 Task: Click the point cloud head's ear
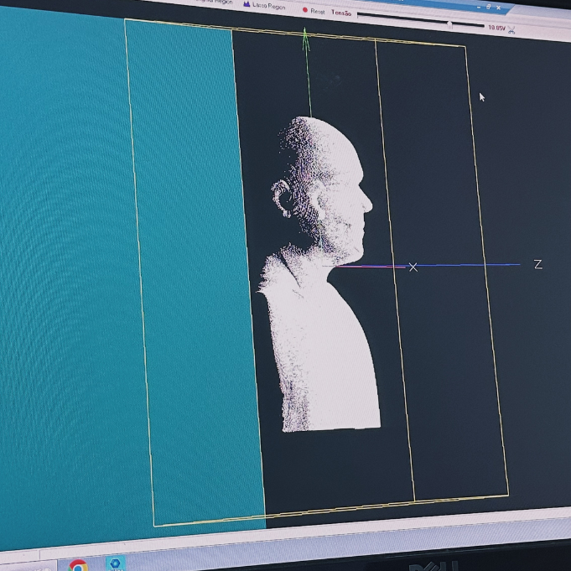(283, 197)
